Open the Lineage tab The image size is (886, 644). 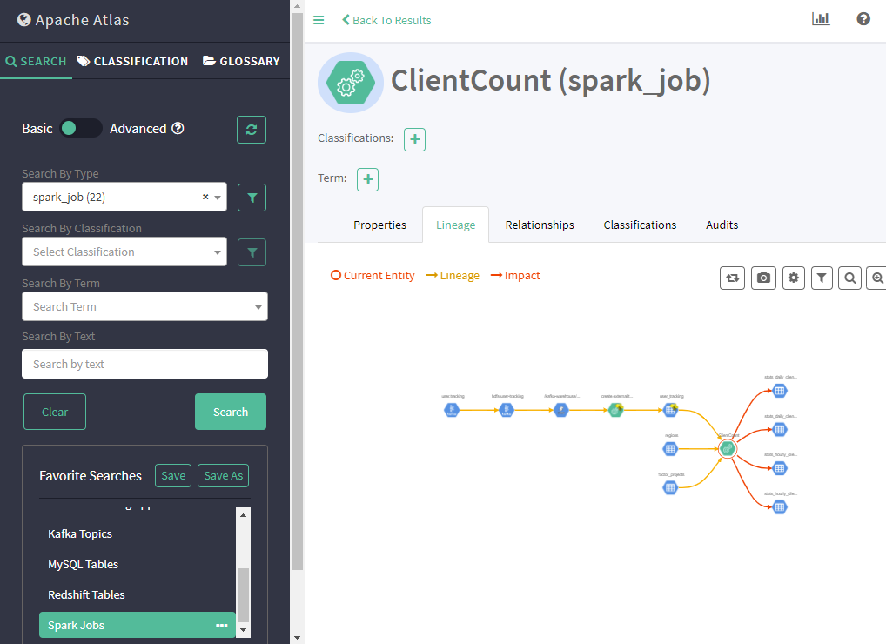coord(455,225)
